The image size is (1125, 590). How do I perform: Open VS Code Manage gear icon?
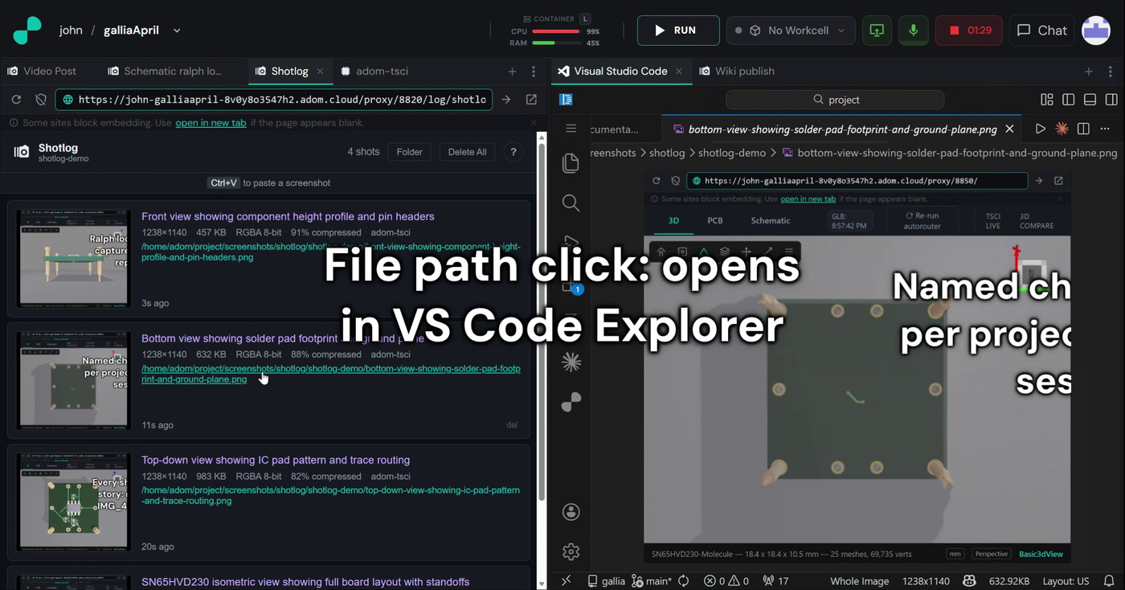tap(571, 551)
